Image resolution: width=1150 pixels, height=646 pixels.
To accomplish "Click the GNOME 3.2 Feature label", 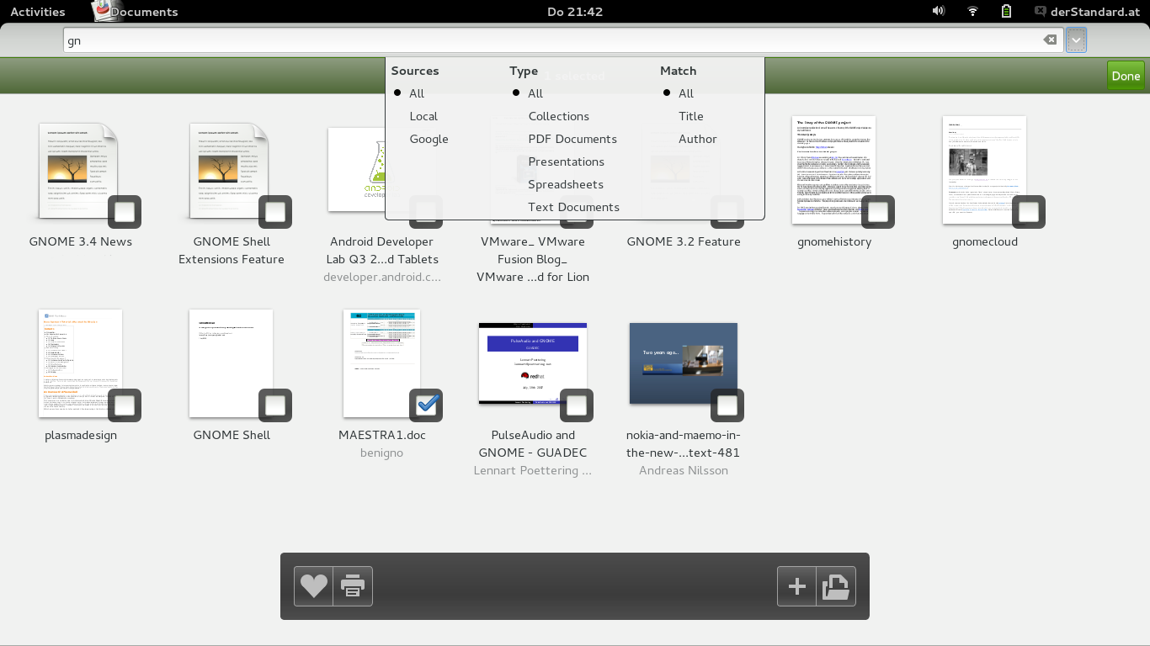I will pos(684,241).
